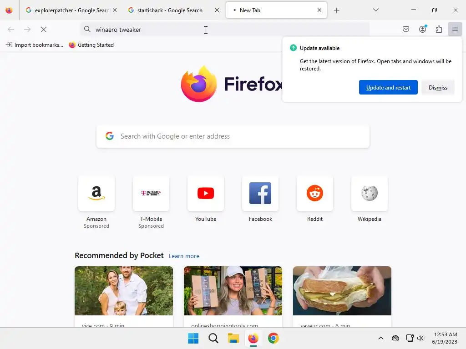Screen dimensions: 466x349
Task: Open the clock showing 12:53 AM
Action: point(445,338)
